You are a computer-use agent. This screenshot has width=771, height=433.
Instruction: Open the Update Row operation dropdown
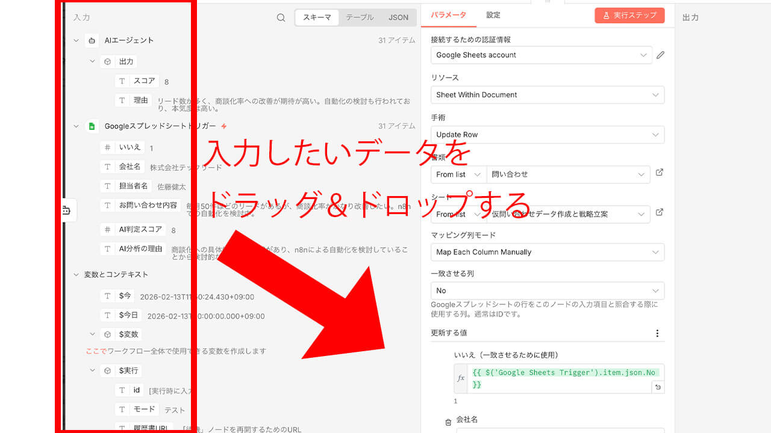click(548, 134)
